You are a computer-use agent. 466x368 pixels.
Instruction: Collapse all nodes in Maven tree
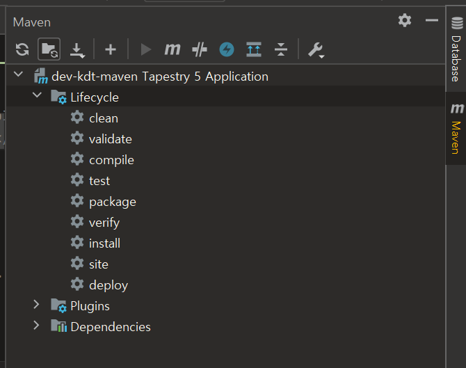[281, 49]
